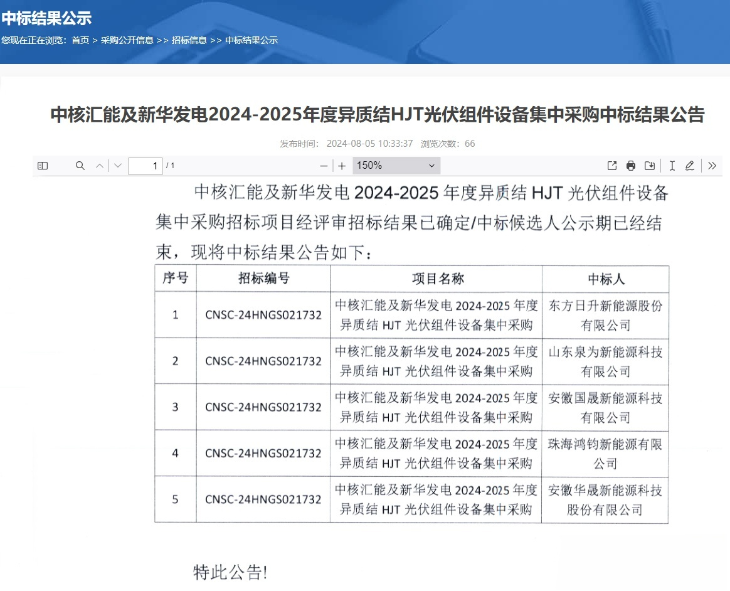
Task: Print the PDF document
Action: click(x=630, y=165)
